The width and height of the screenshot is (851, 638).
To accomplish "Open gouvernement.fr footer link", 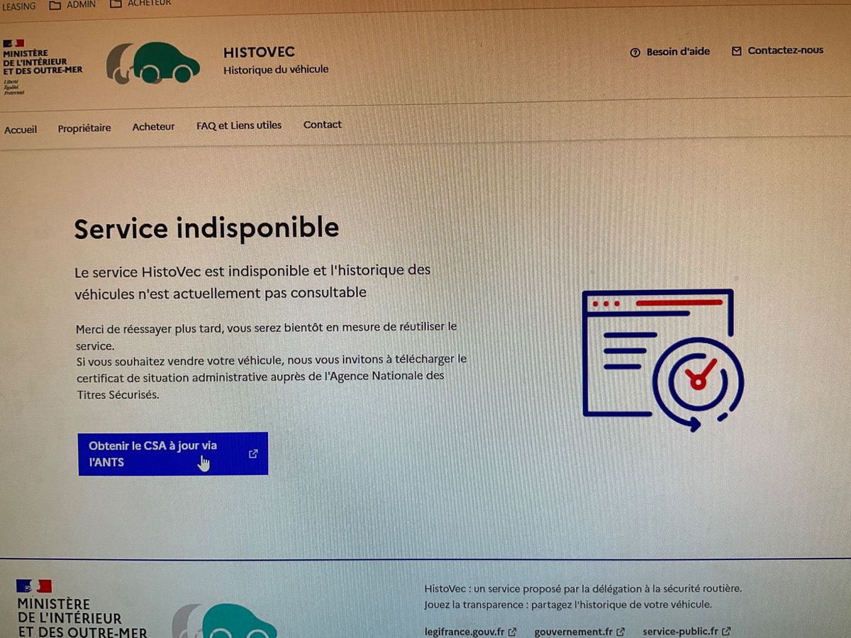I will [579, 632].
